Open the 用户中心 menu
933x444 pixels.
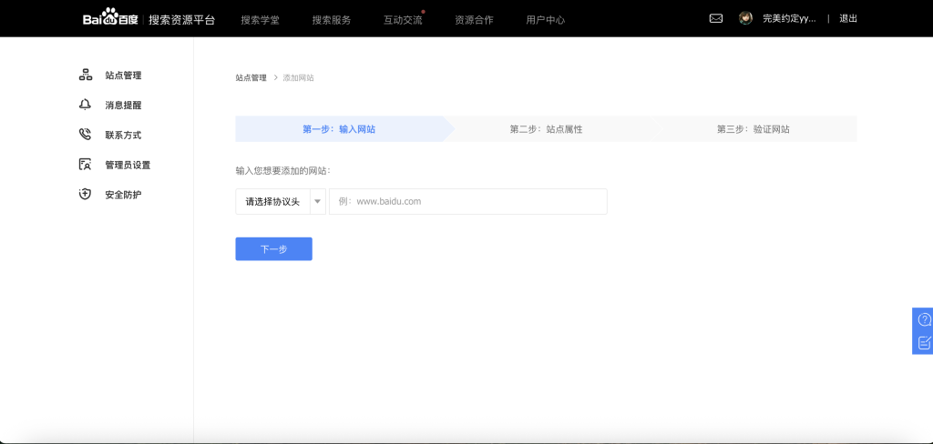point(546,20)
